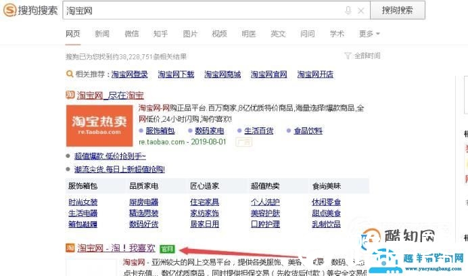Click the microphone voice search icon
Screen dimensions: 468x276
tap(348, 10)
